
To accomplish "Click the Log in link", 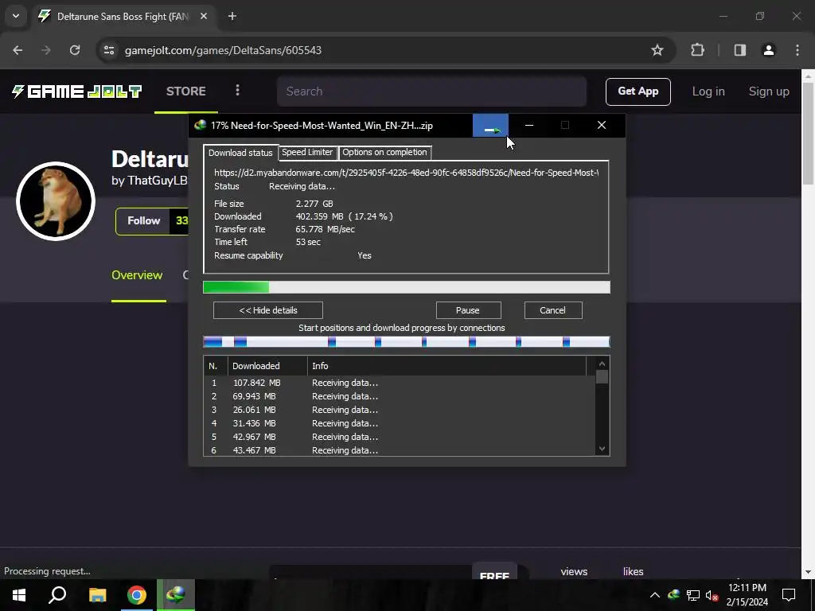I will (708, 91).
